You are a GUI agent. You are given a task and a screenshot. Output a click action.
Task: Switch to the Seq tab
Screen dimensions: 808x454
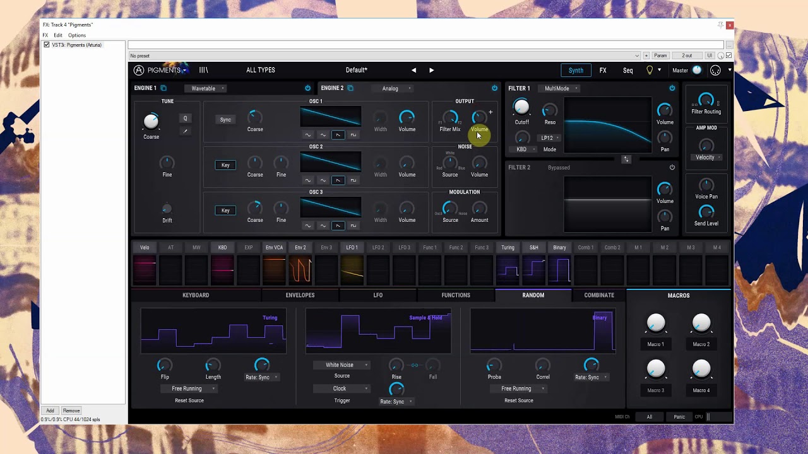tap(628, 70)
